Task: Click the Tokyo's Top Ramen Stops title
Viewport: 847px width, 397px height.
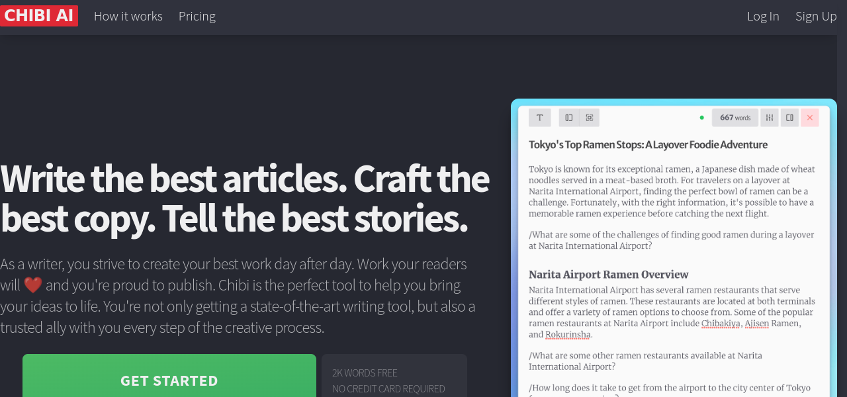Action: (x=648, y=145)
